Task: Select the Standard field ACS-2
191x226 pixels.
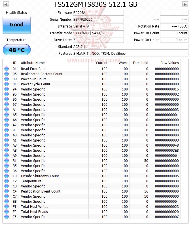Action: point(131,47)
